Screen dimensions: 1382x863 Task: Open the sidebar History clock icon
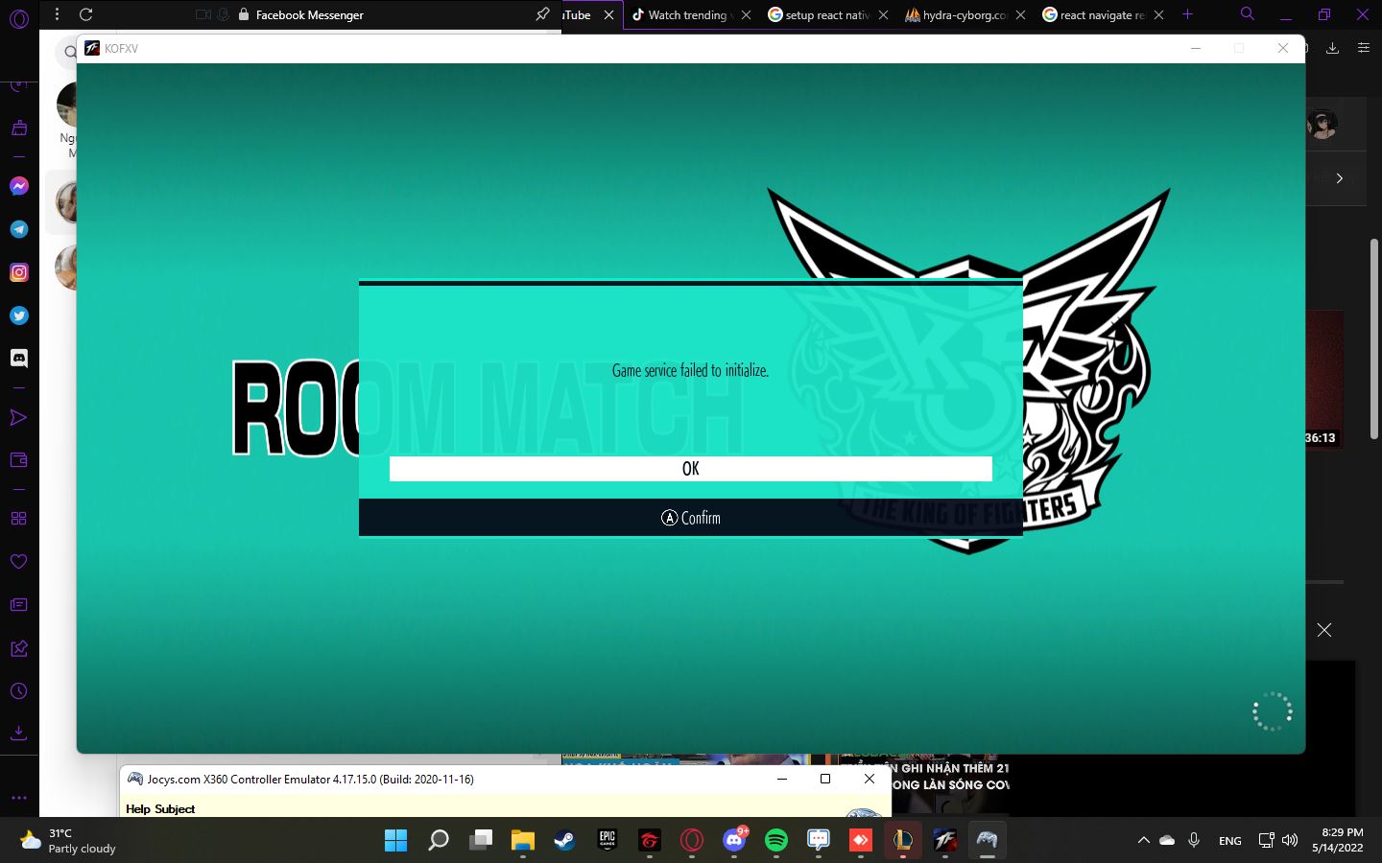point(18,691)
